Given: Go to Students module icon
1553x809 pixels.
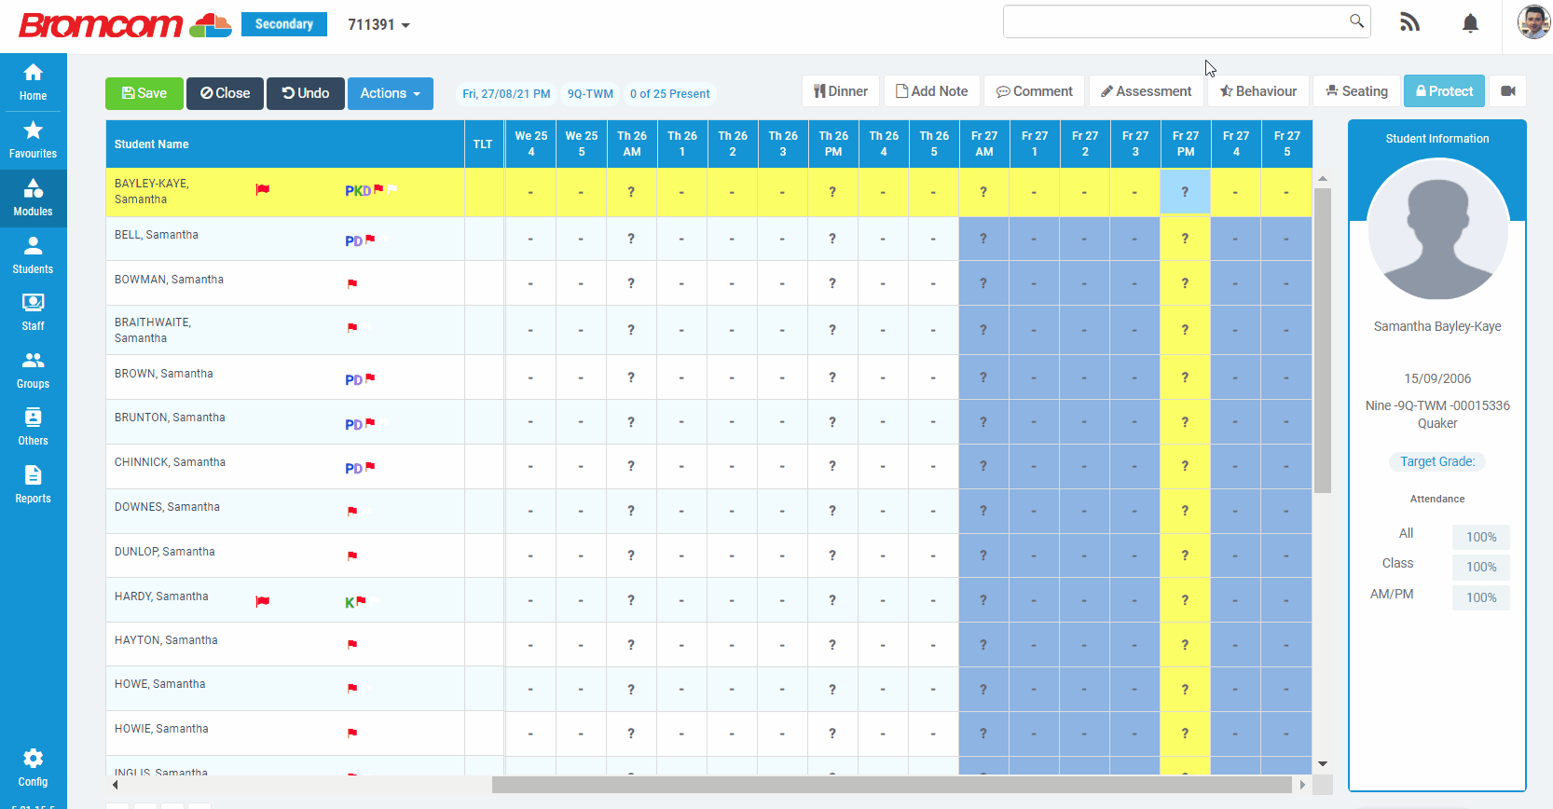Looking at the screenshot, I should tap(33, 255).
